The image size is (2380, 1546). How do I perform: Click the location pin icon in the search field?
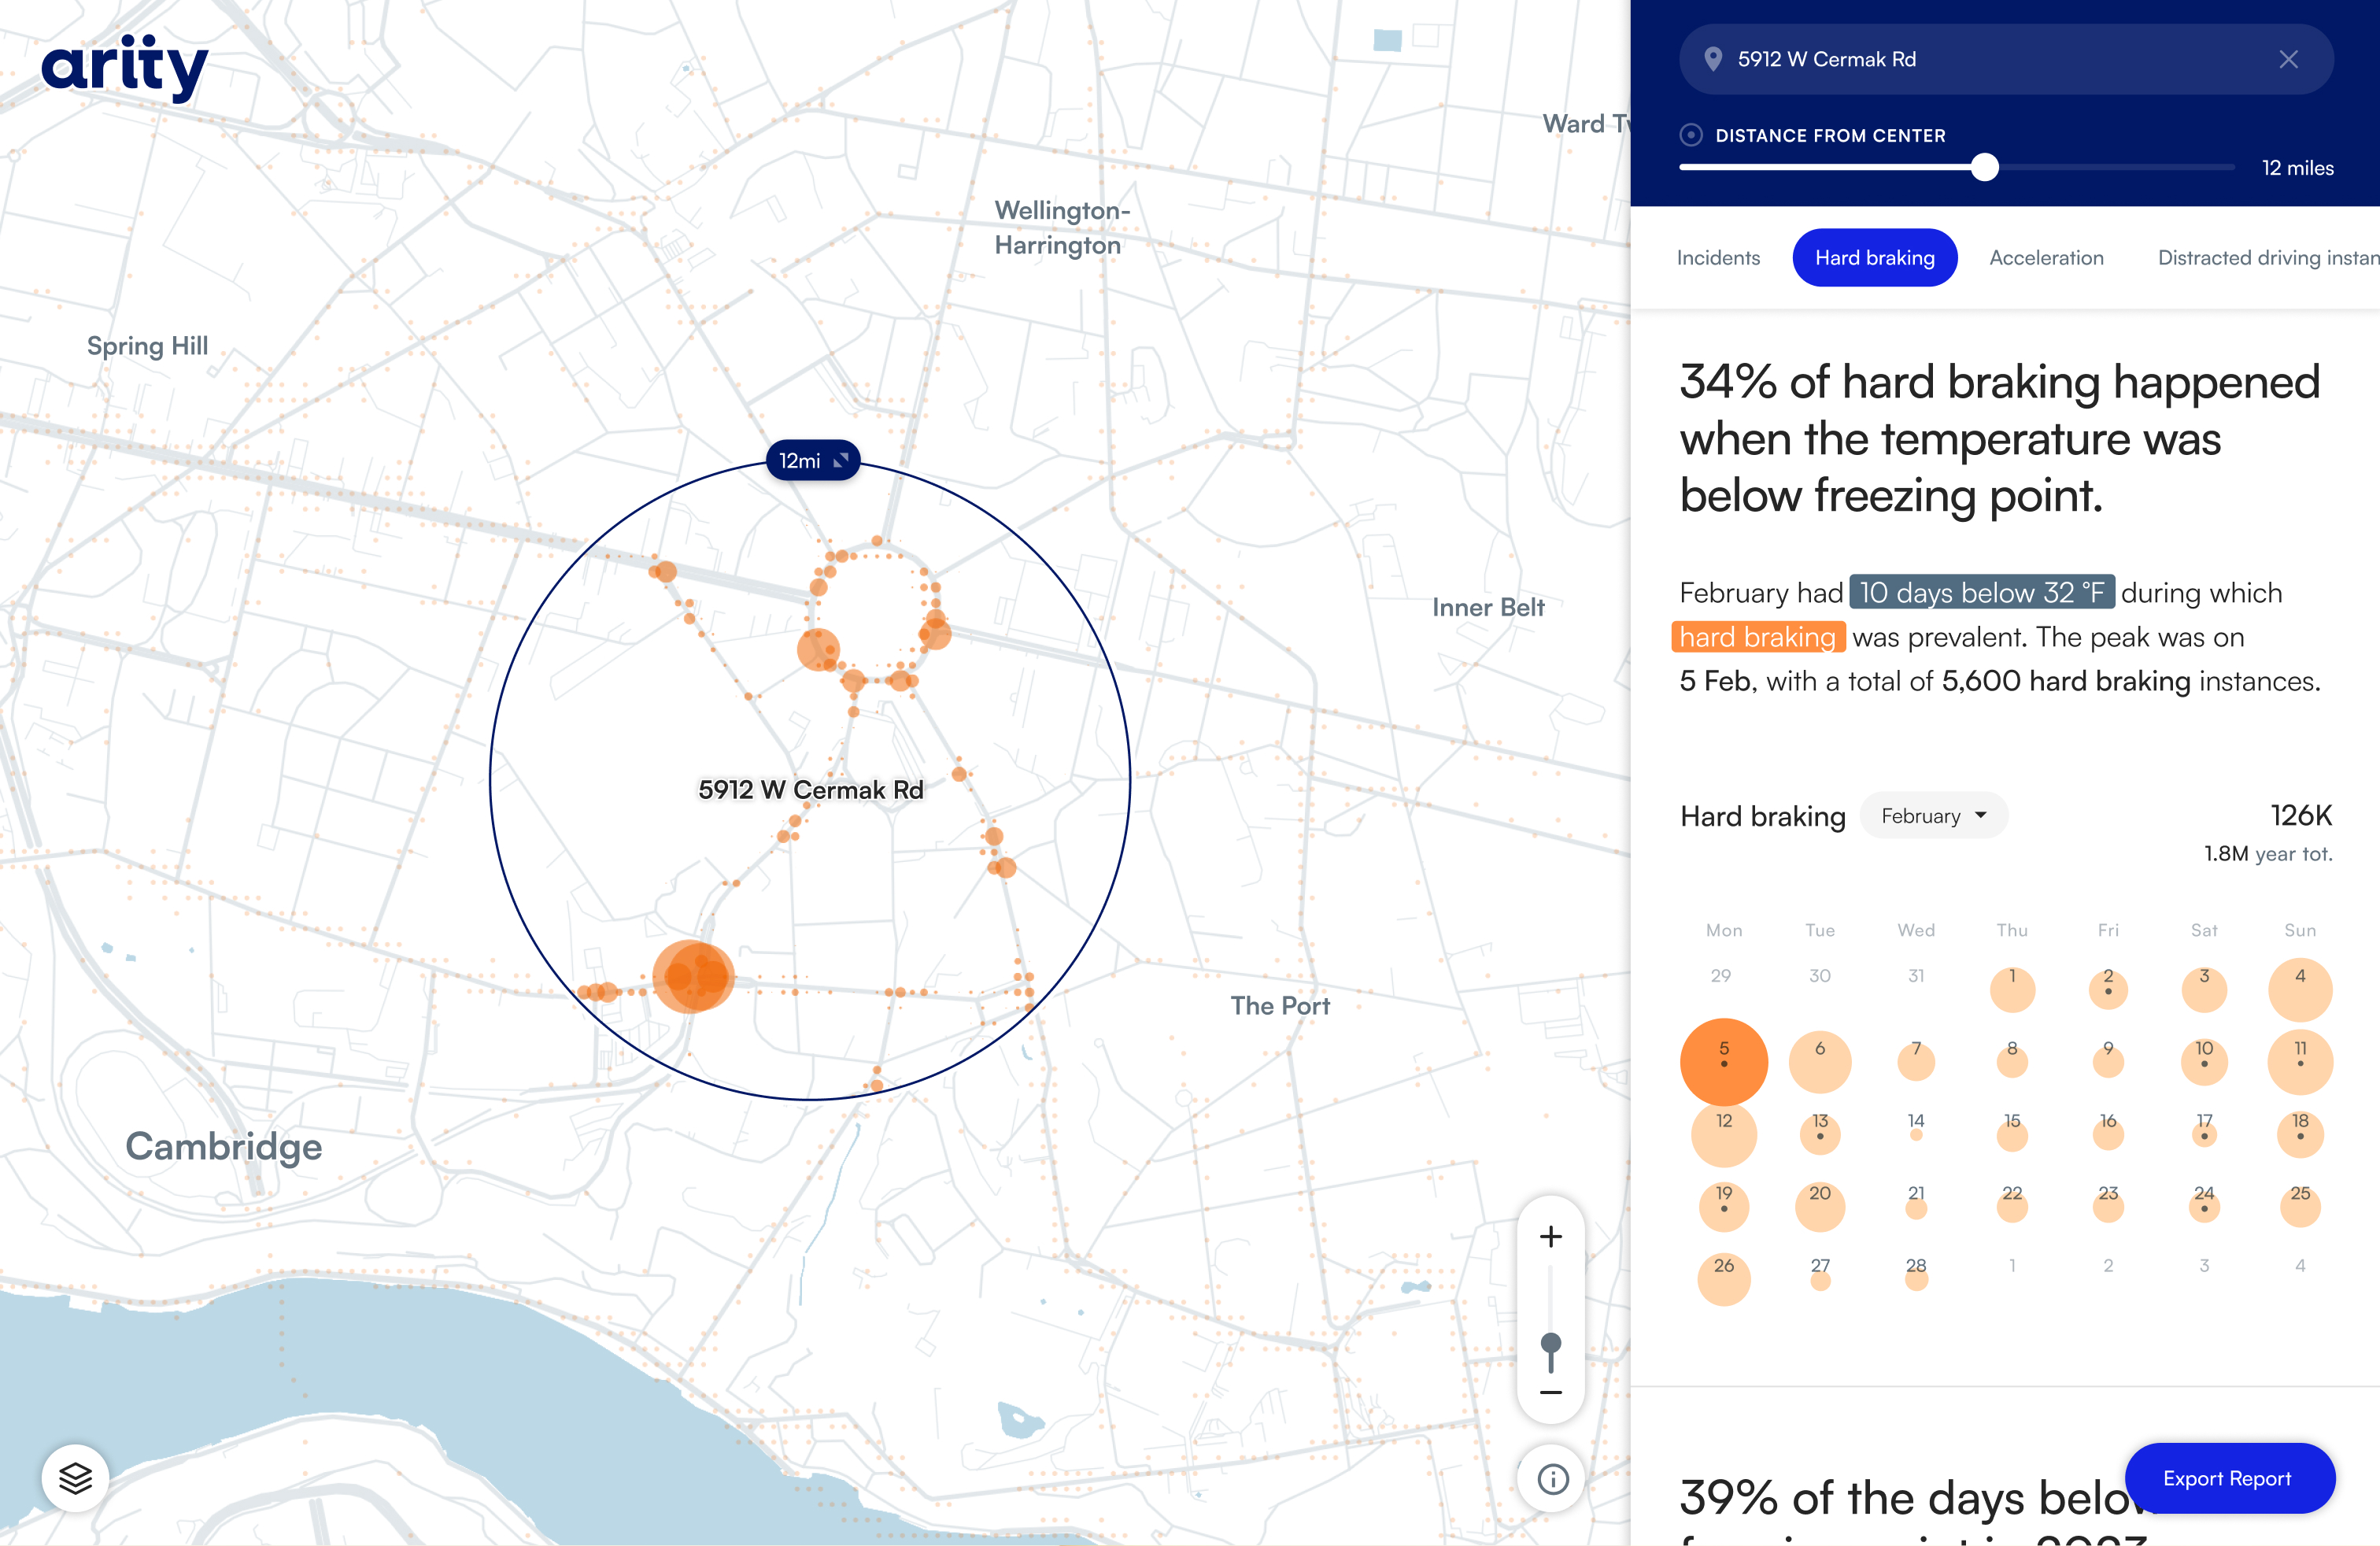(x=1716, y=59)
